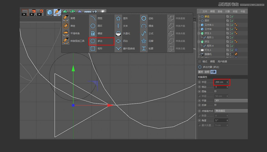The image size is (267, 152).
Task: Create a 花瓣 flower spline
Action: click(147, 41)
